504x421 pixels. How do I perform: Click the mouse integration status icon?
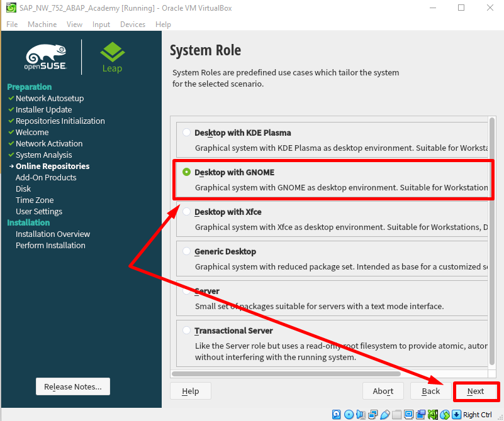click(444, 415)
